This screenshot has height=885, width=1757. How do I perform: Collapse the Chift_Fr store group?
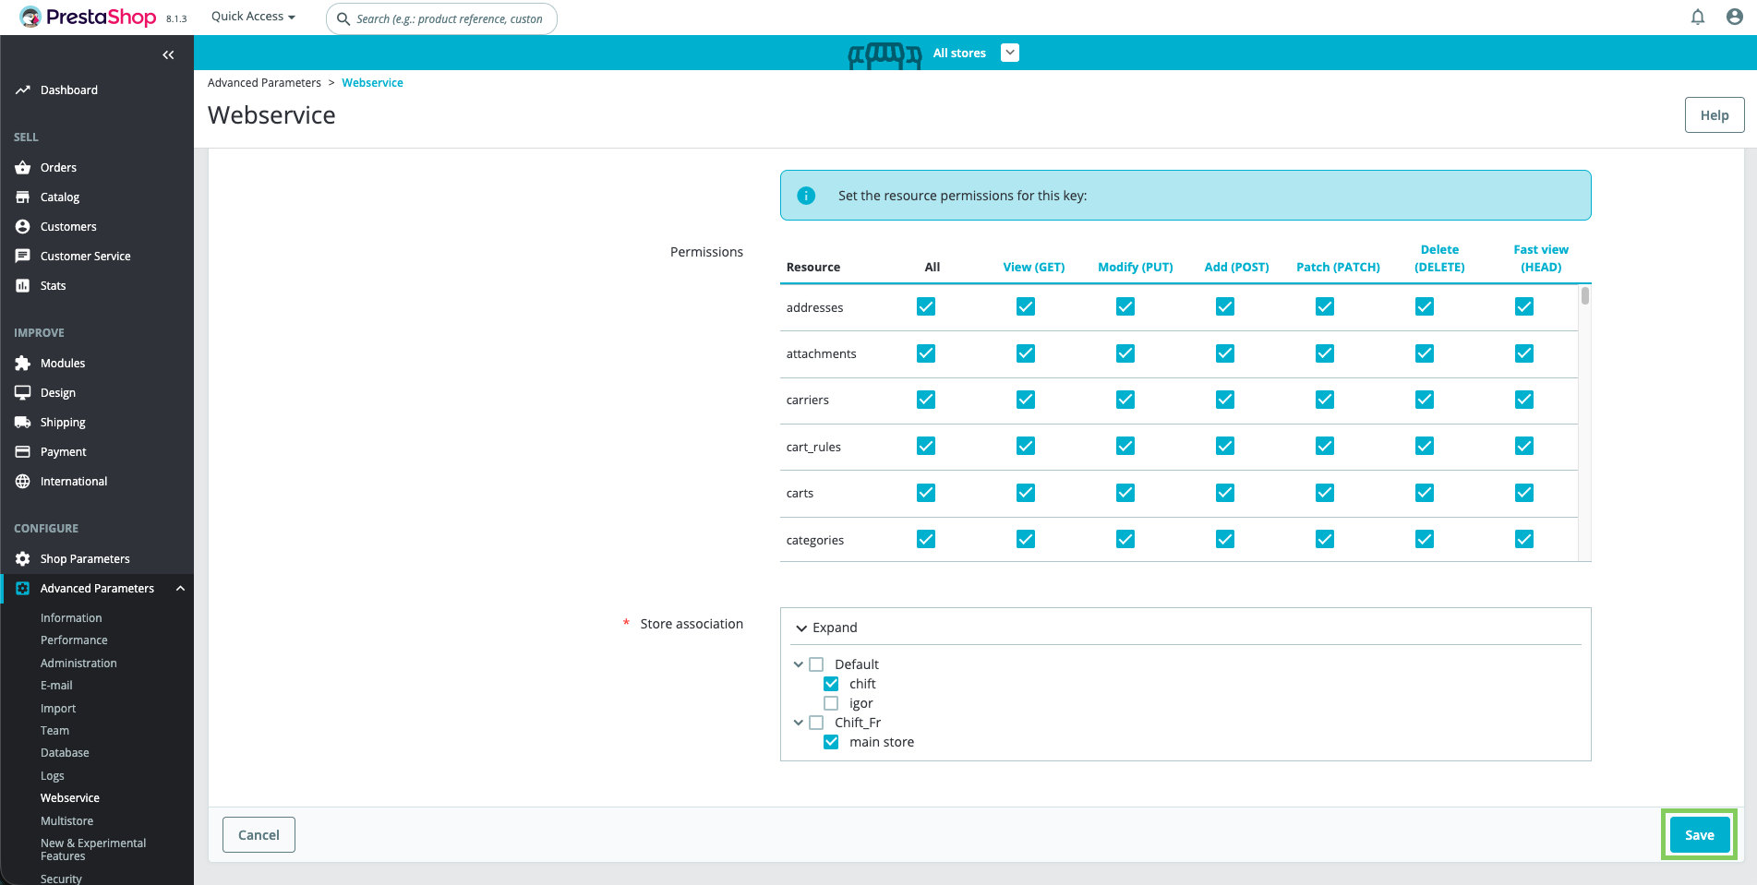click(799, 723)
